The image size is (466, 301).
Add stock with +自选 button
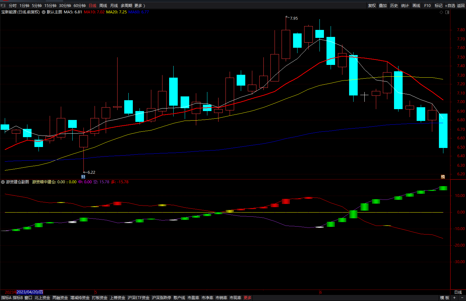click(x=450, y=6)
